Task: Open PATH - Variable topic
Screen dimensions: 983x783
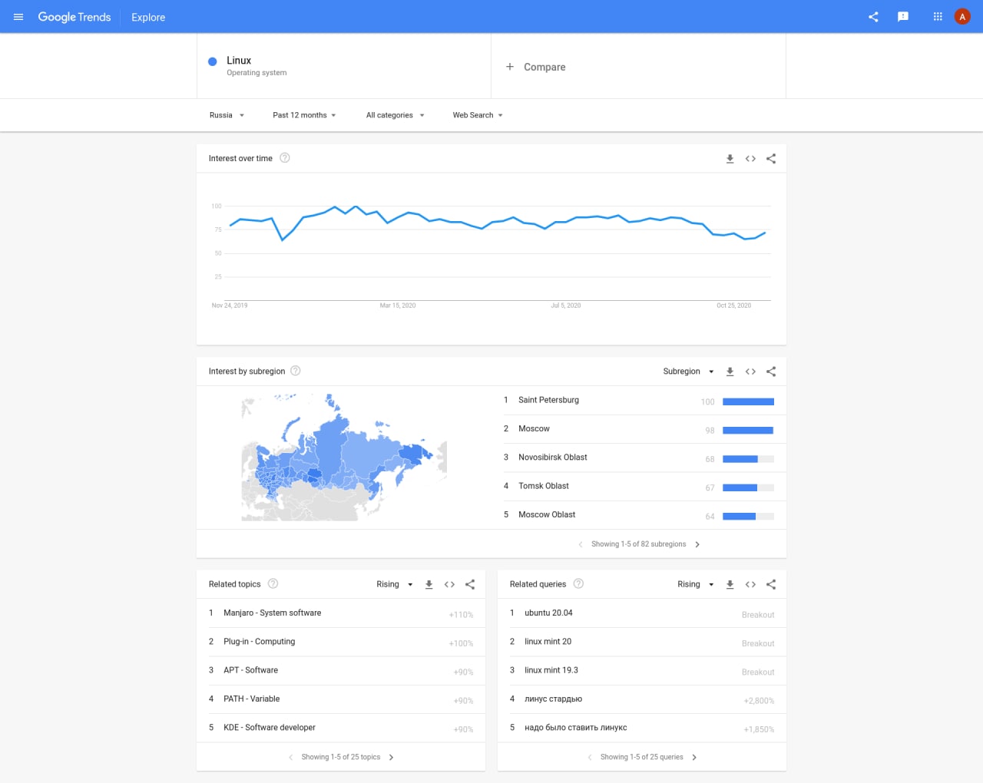Action: [x=341, y=699]
